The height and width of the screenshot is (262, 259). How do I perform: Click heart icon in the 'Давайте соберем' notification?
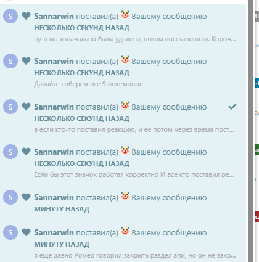[x=26, y=61]
